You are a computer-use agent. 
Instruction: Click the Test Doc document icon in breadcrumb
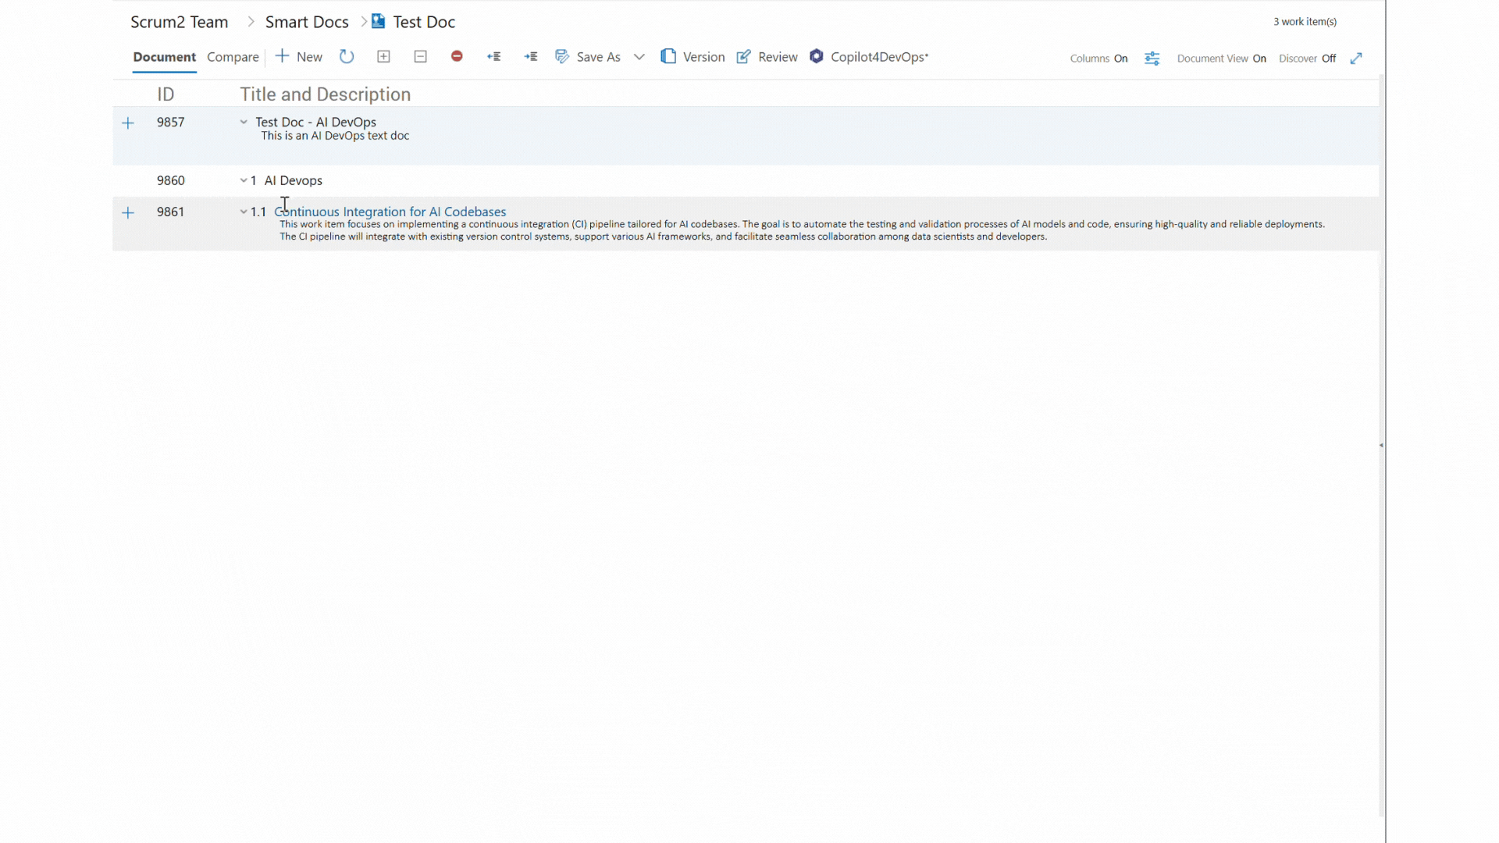coord(379,21)
